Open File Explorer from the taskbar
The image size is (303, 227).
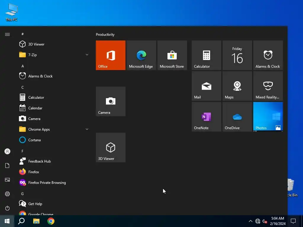coord(36,221)
